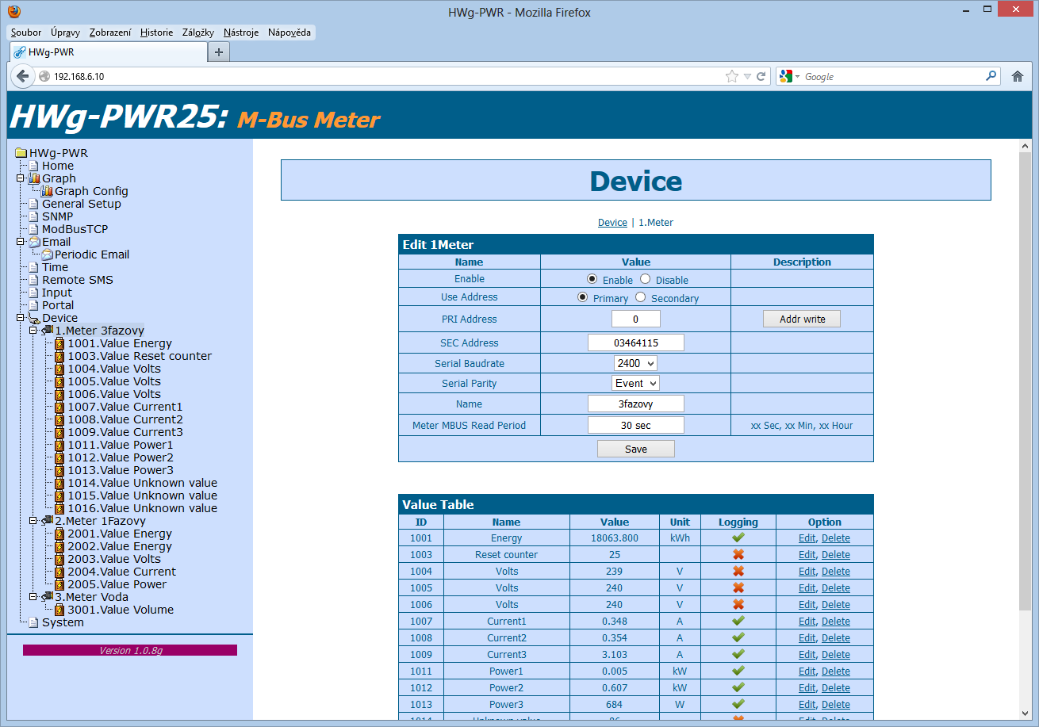The width and height of the screenshot is (1039, 727).
Task: Select the Disable radio button
Action: point(645,279)
